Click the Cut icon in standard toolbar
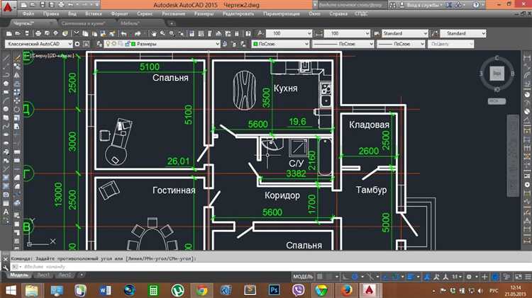The height and width of the screenshot is (298, 532). [x=77, y=33]
